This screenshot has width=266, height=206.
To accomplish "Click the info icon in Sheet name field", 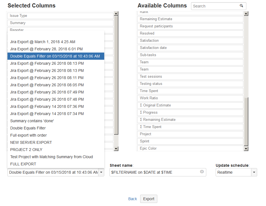I will (202, 172).
